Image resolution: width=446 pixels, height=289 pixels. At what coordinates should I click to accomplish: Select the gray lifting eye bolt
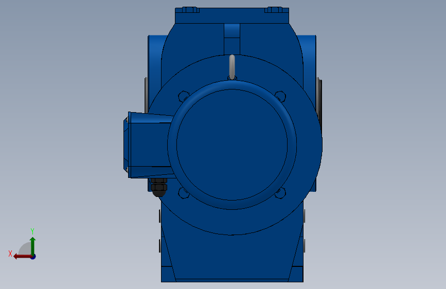point(232,67)
